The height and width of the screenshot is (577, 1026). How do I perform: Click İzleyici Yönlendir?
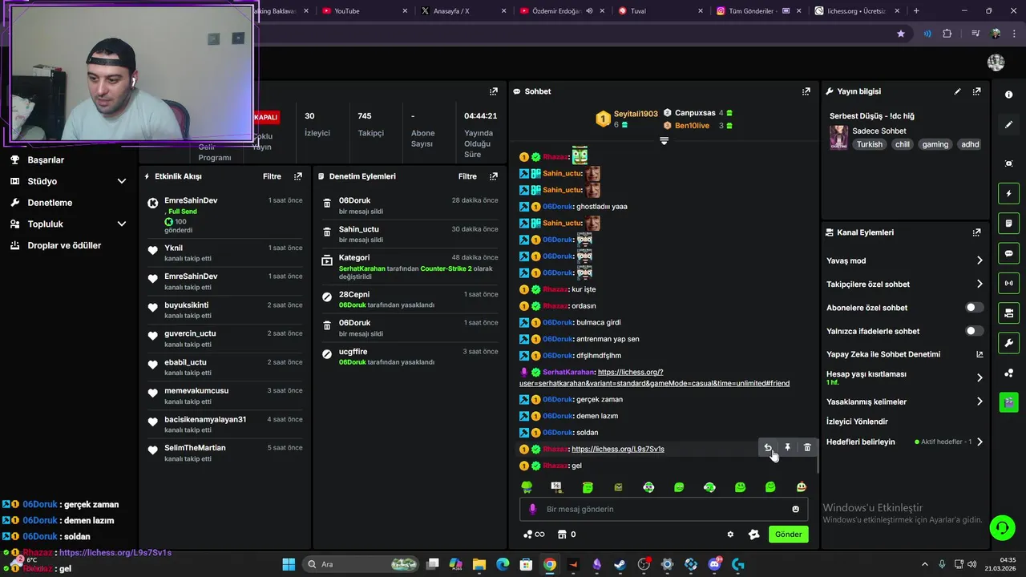pos(857,422)
